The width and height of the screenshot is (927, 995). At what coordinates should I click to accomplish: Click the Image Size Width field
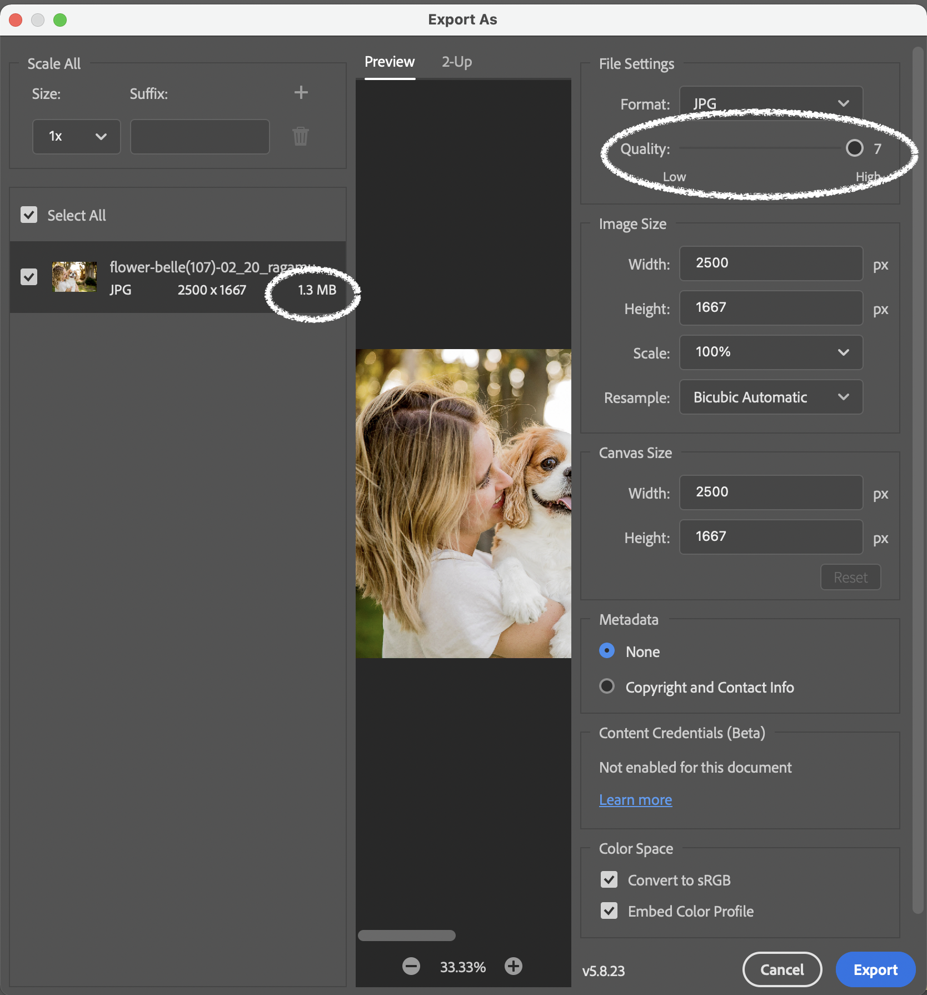click(771, 263)
